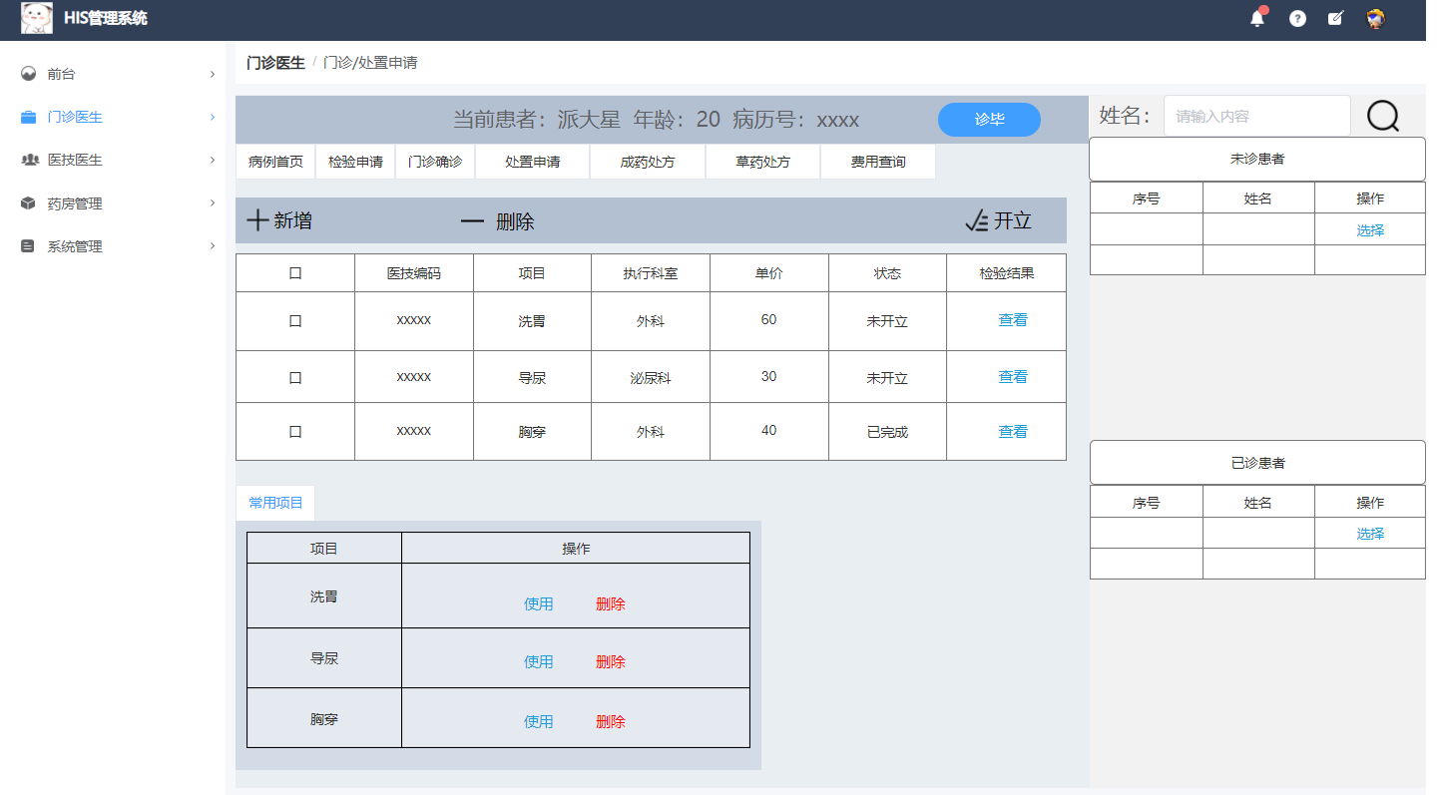Open the user avatar in top bar
This screenshot has height=795, width=1439.
click(x=1376, y=18)
